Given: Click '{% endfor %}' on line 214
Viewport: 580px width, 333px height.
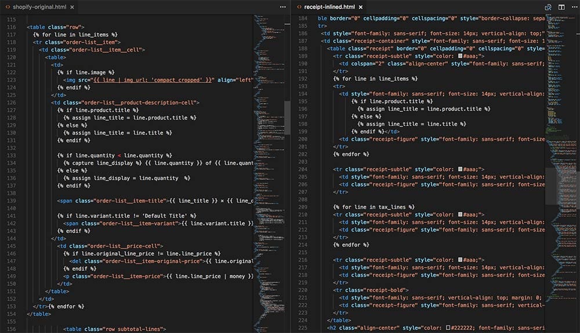Looking at the screenshot, I should tap(351, 245).
